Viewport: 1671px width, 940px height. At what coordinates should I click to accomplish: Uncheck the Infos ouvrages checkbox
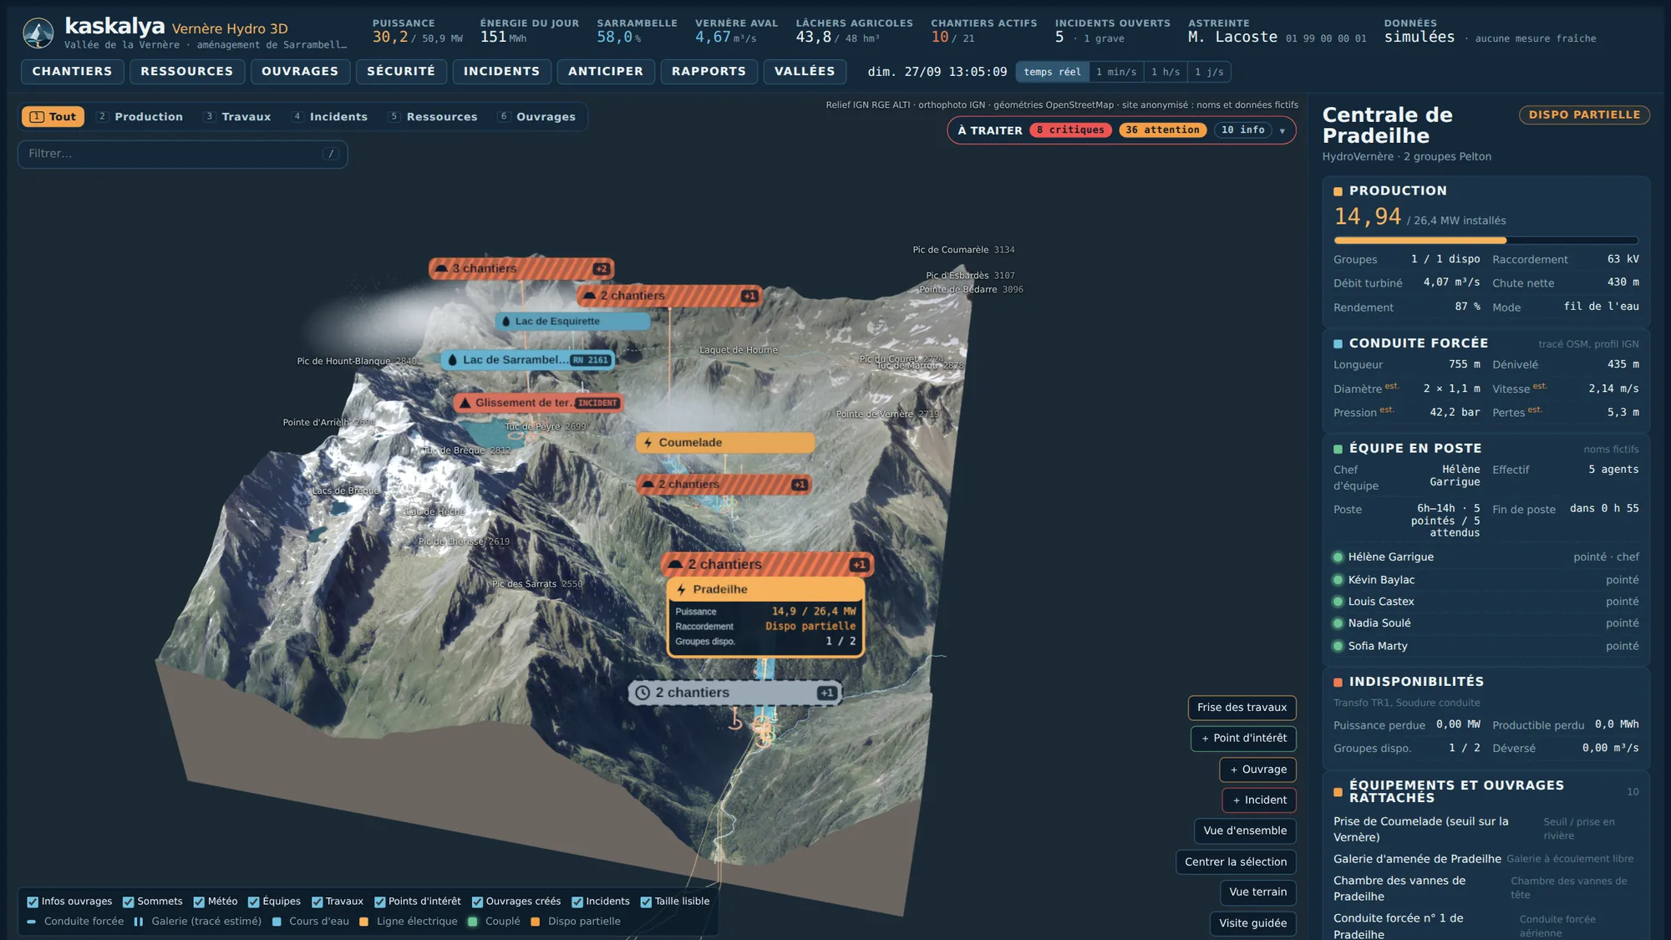[x=33, y=902]
